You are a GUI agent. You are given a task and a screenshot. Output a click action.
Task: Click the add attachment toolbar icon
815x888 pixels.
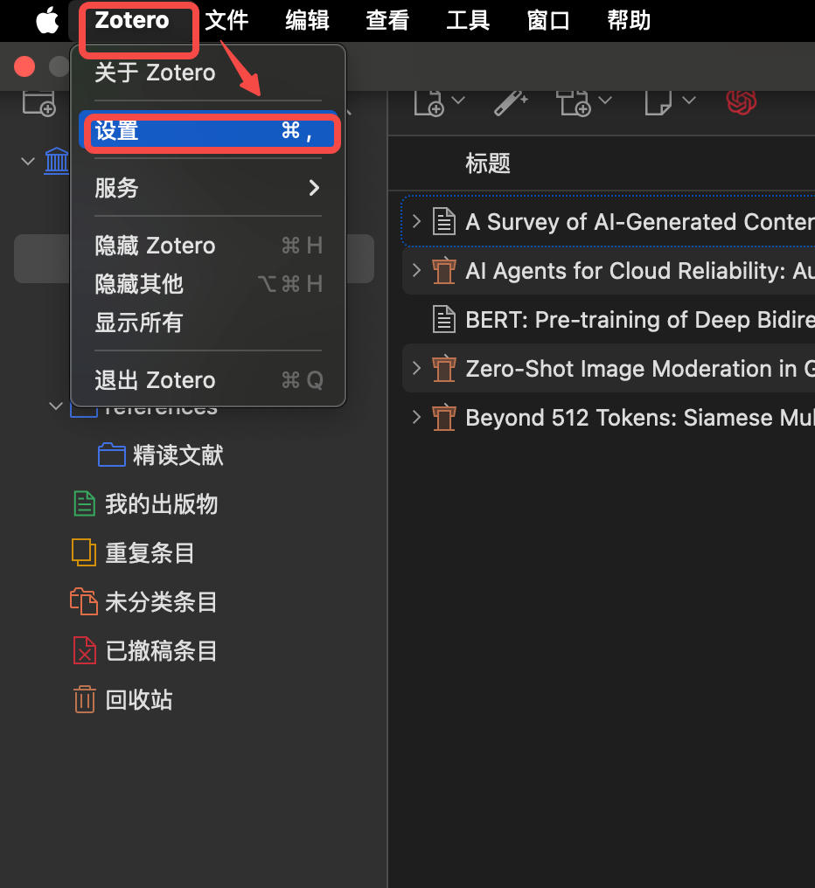[574, 103]
